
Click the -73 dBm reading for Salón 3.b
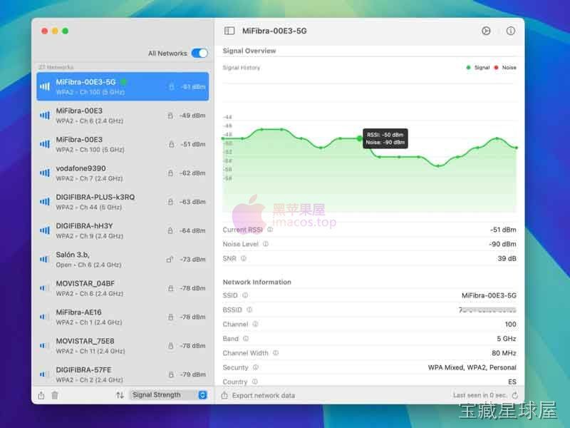tap(192, 259)
